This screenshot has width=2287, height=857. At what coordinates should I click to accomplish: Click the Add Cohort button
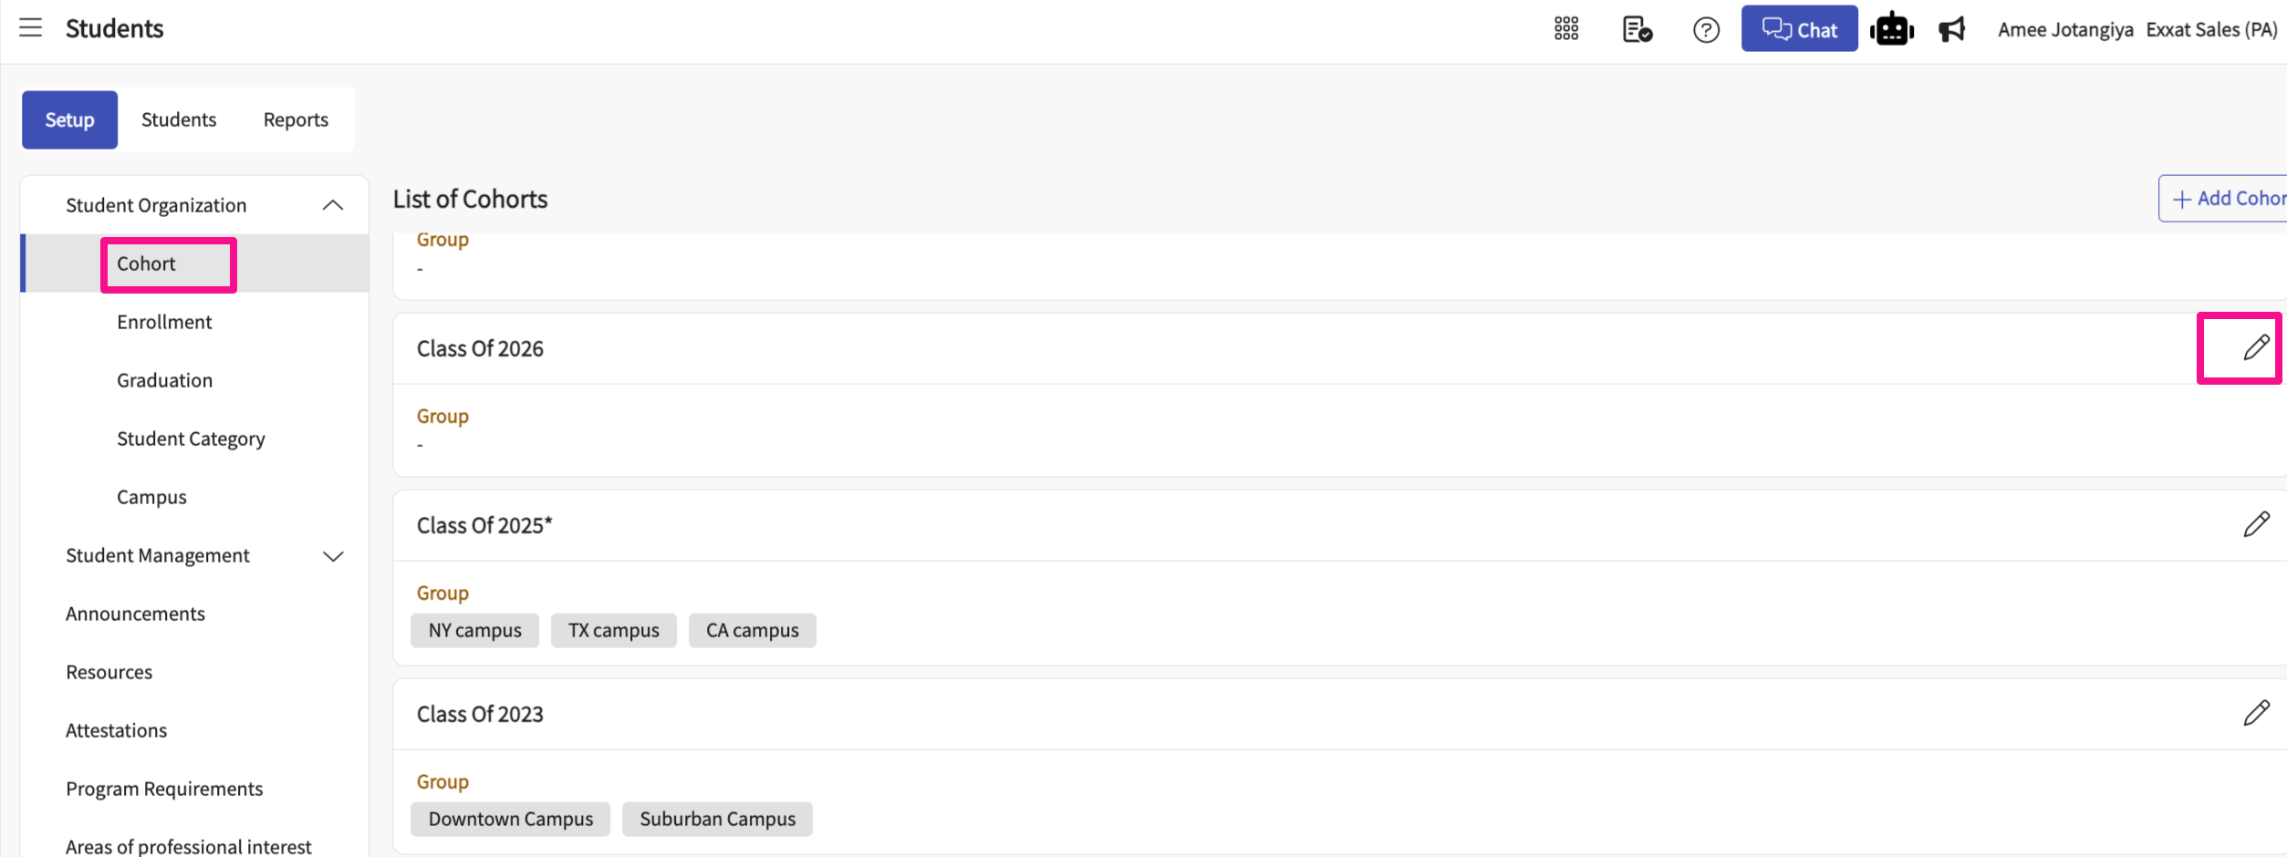pyautogui.click(x=2227, y=199)
